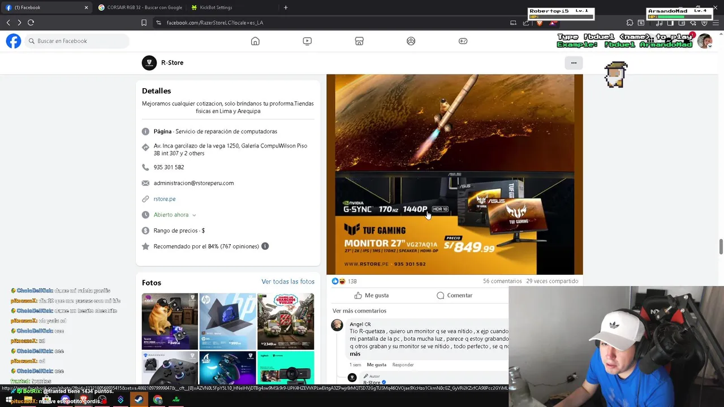Open the three-dot page options button
The height and width of the screenshot is (407, 724).
574,63
